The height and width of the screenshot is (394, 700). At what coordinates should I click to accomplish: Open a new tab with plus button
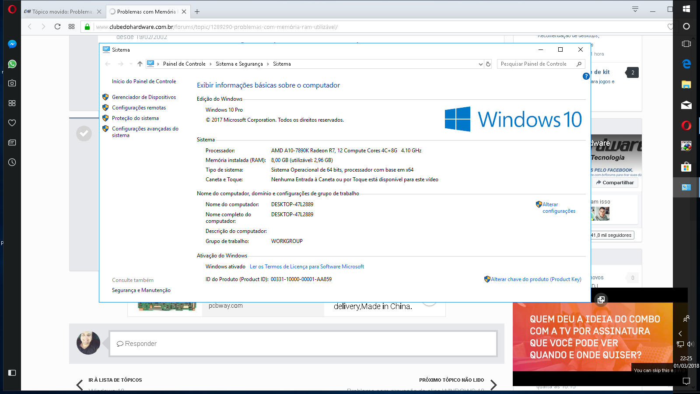[197, 12]
